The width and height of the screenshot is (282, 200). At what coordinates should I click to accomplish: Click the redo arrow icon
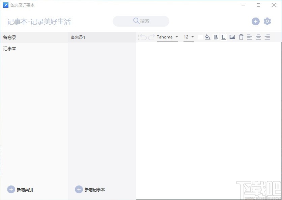tap(151, 37)
